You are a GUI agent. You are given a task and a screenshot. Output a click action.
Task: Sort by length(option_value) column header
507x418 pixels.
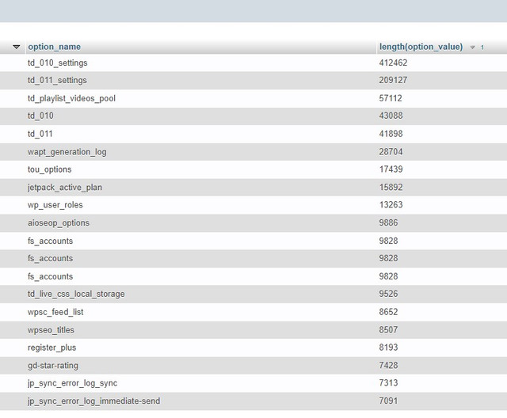[x=421, y=47]
